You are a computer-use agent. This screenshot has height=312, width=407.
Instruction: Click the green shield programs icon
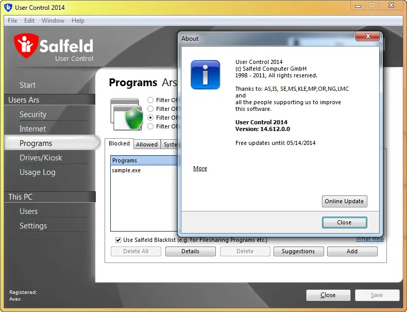[x=127, y=114]
